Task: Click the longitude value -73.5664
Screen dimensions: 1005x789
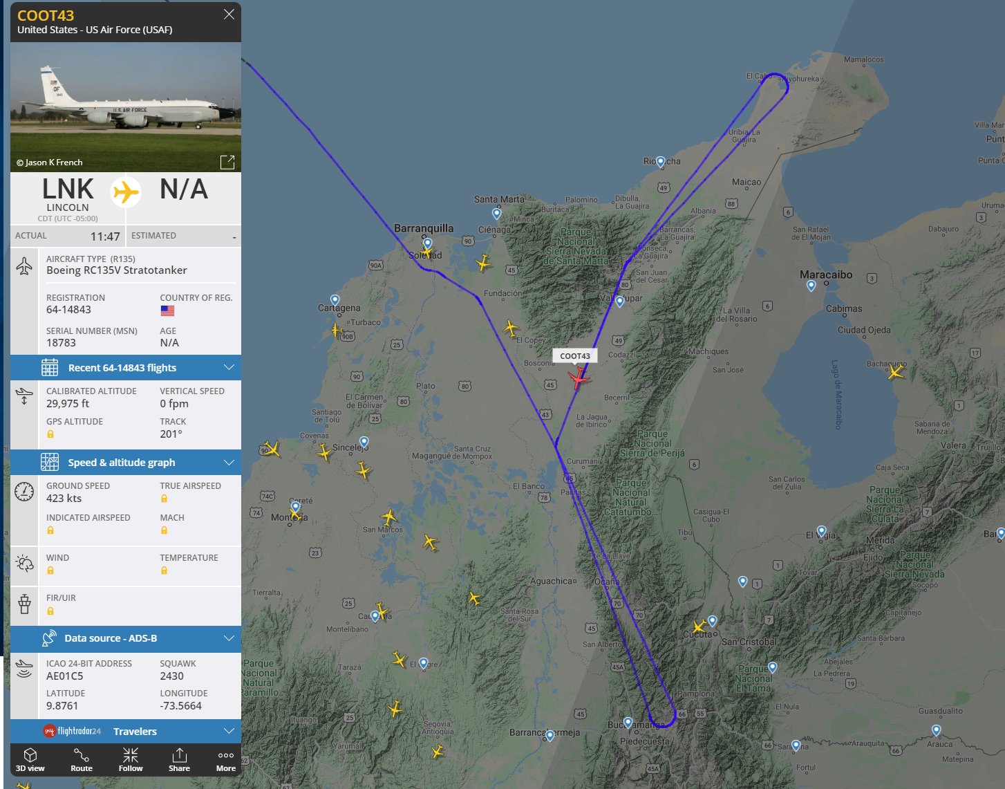Action: pyautogui.click(x=180, y=705)
